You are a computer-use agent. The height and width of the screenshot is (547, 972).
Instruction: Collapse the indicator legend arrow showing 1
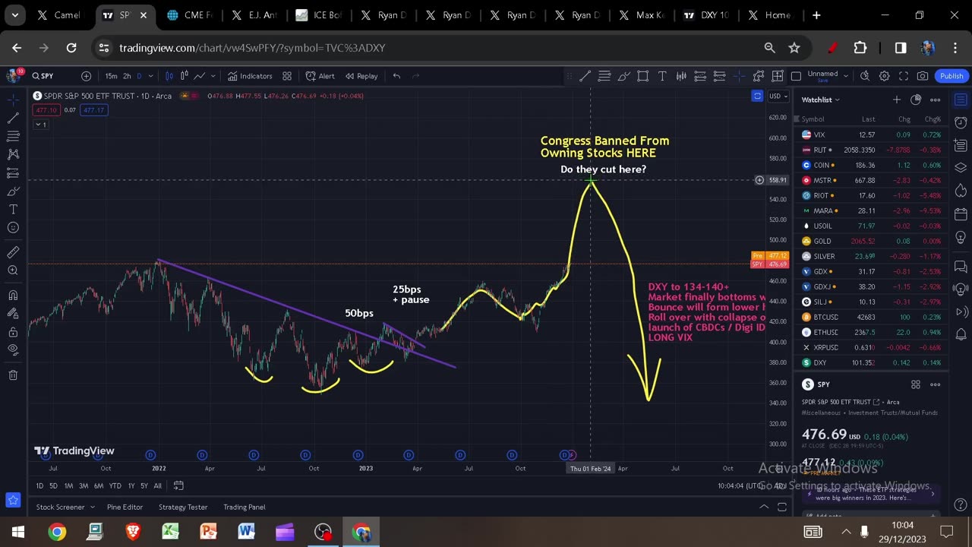[40, 125]
